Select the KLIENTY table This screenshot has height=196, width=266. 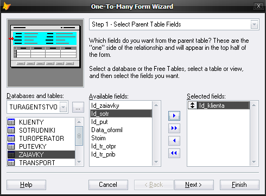(x=41, y=122)
